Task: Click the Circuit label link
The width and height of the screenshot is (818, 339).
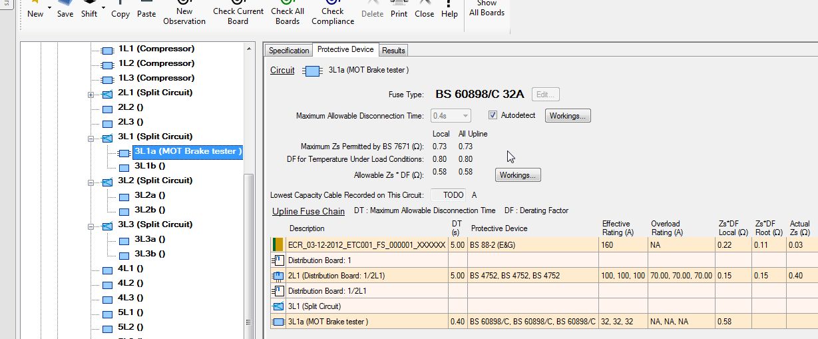Action: pos(282,70)
